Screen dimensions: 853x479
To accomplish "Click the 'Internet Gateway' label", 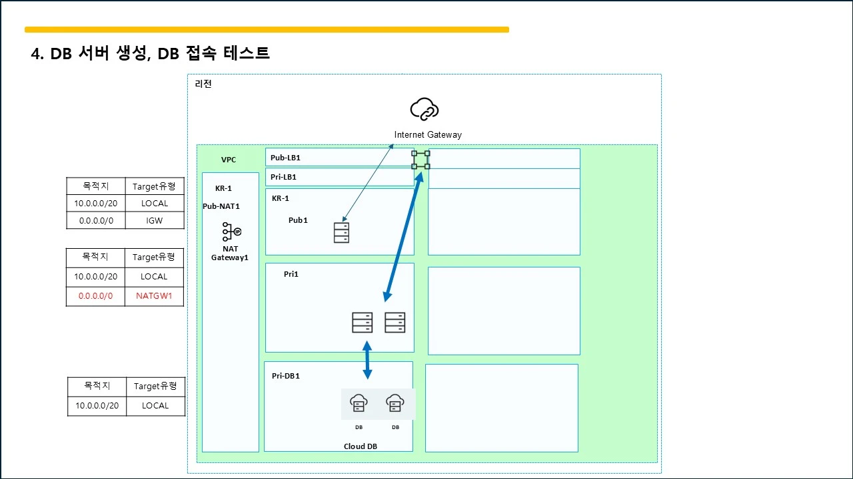I will point(428,134).
